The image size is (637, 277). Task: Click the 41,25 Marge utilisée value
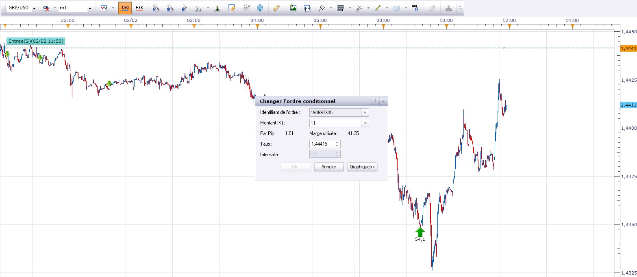coord(353,133)
